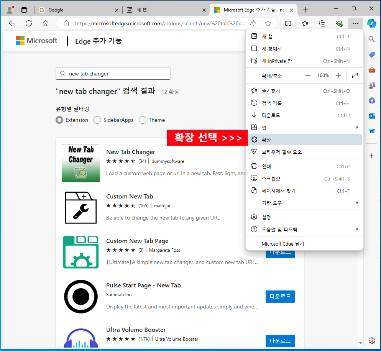Select 확장 in the menu
The image size is (381, 351).
[x=305, y=139]
